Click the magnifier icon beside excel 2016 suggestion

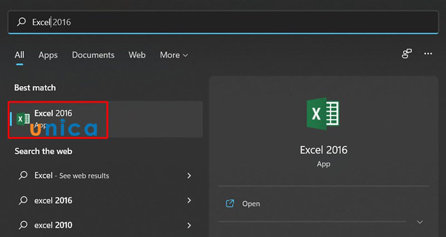pos(23,200)
